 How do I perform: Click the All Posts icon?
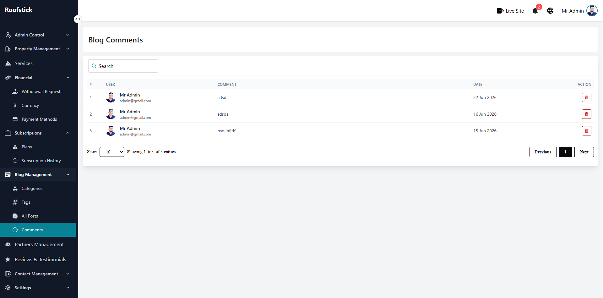[15, 216]
